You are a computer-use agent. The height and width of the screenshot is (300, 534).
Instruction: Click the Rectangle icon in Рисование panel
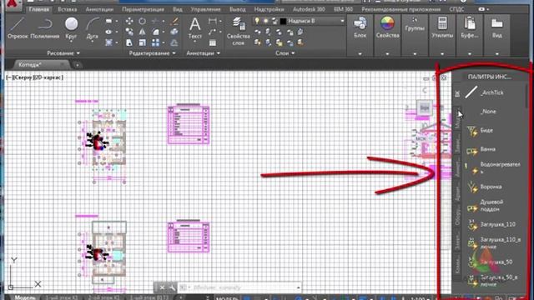point(108,22)
